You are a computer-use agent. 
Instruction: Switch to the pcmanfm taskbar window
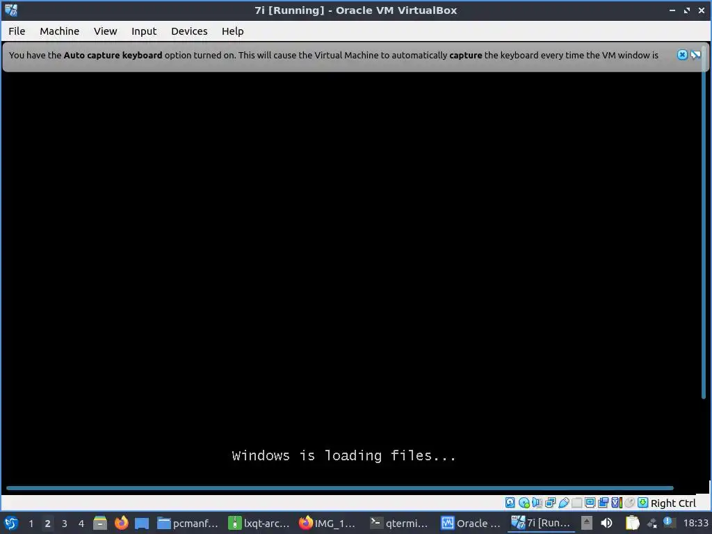tap(188, 523)
